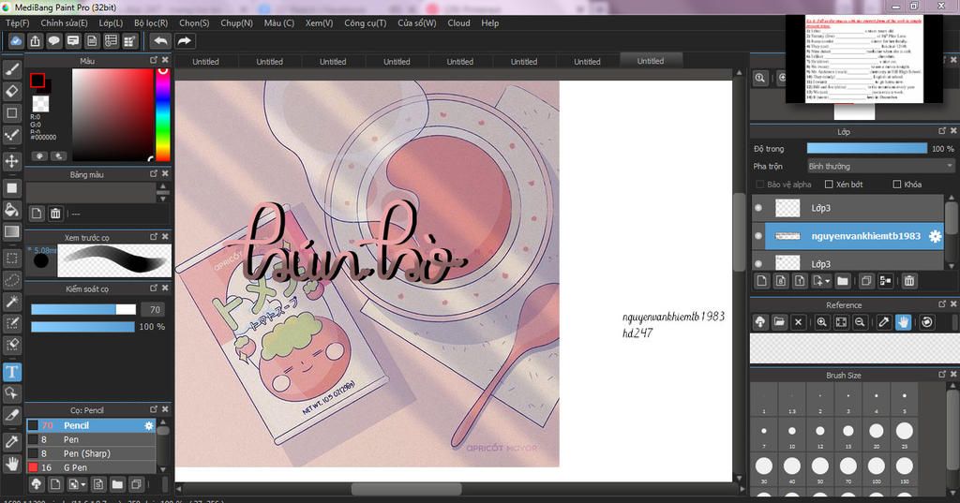Open the add-layer dropdown in Layers panel
The width and height of the screenshot is (960, 503).
click(820, 281)
